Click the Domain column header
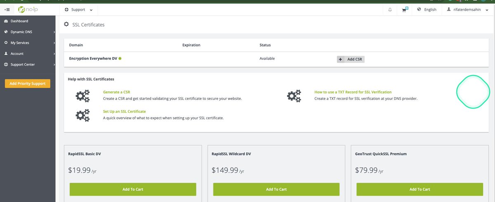This screenshot has width=495, height=202. click(x=76, y=45)
